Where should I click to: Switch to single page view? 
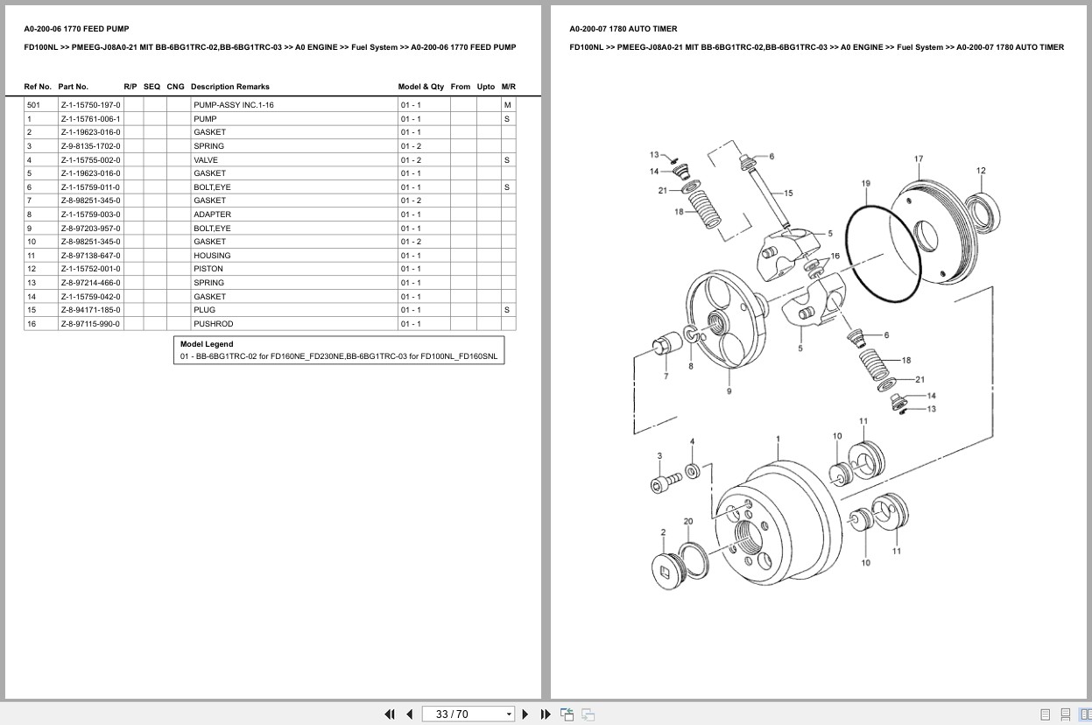pos(1046,714)
